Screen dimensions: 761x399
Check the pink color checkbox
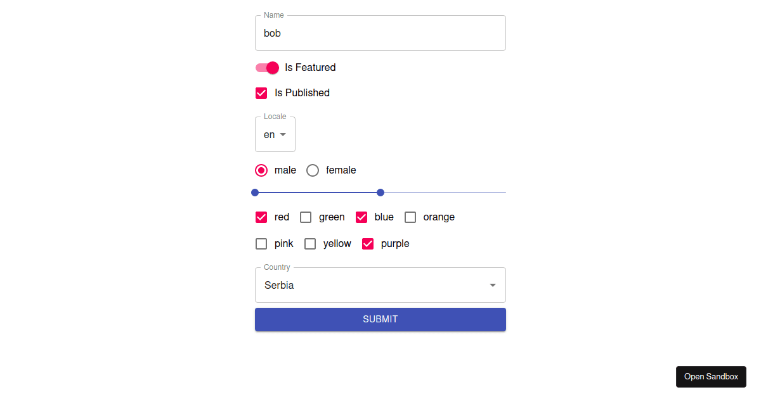[x=261, y=243]
